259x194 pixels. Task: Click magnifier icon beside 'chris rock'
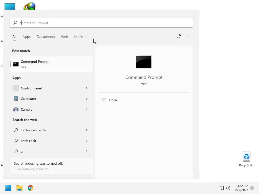pyautogui.click(x=16, y=140)
